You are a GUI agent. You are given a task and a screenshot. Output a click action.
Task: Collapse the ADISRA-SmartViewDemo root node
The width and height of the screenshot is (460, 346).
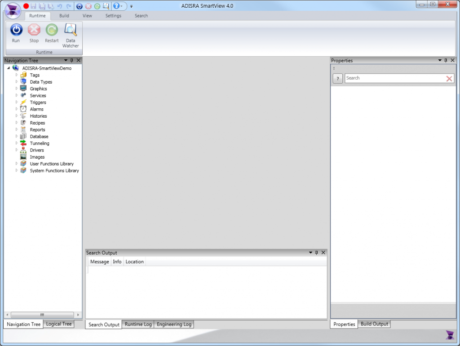tap(9, 68)
